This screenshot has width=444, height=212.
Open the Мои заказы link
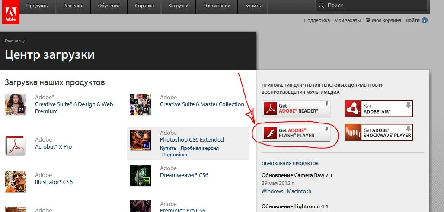pos(348,20)
